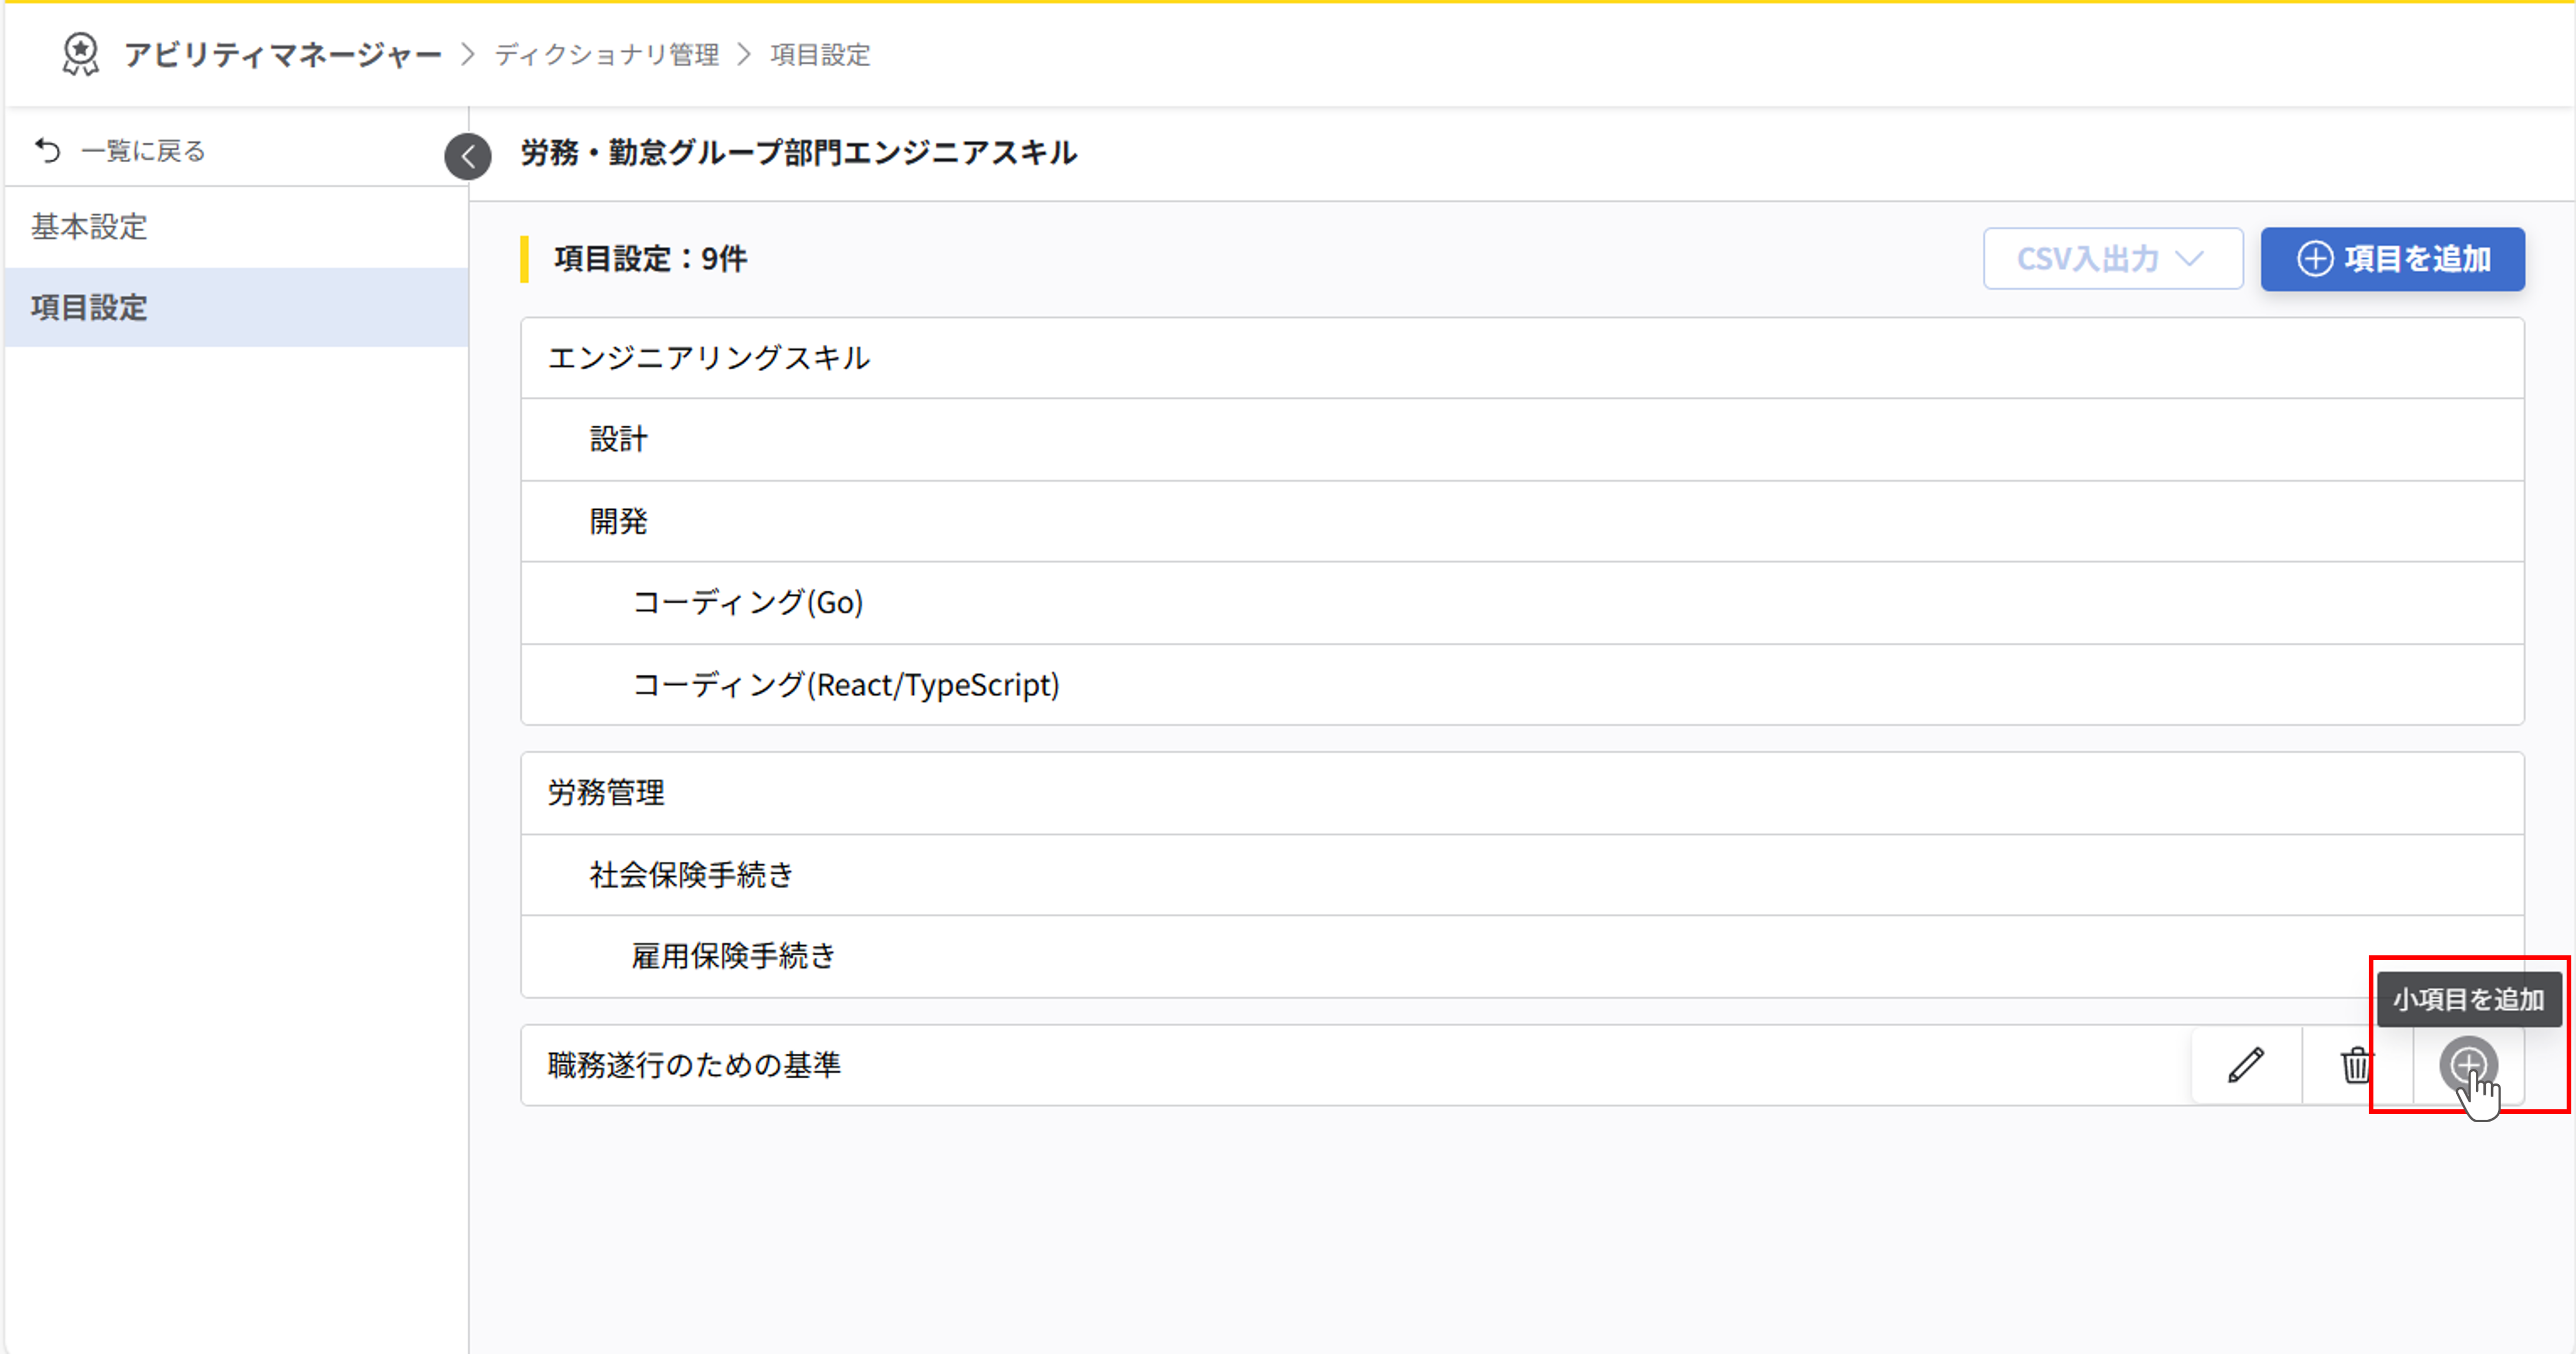The height and width of the screenshot is (1354, 2576).
Task: Collapse the sidebar with the chevron button
Action: tap(468, 156)
